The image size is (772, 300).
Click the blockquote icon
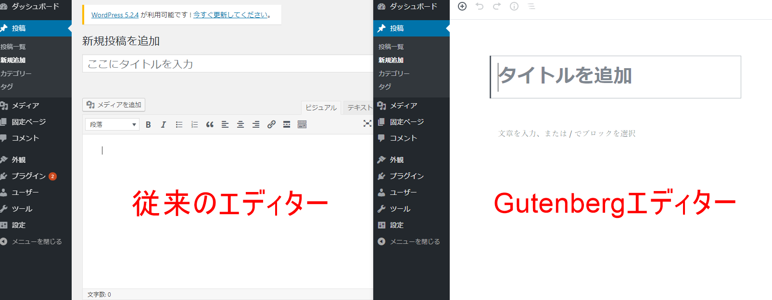(x=210, y=125)
